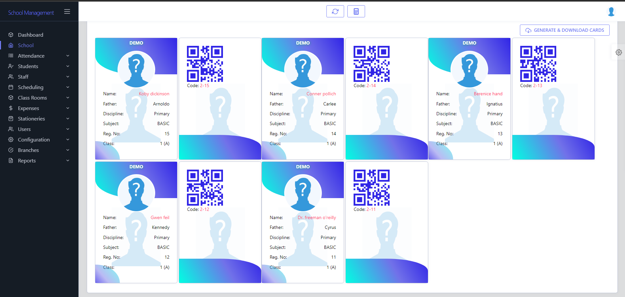Expand the Attendance menu chevron
625x297 pixels.
pos(68,56)
